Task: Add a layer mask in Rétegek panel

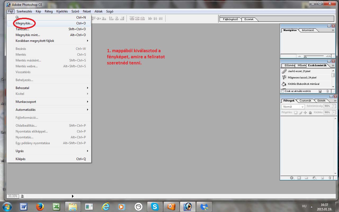Action: [299, 178]
